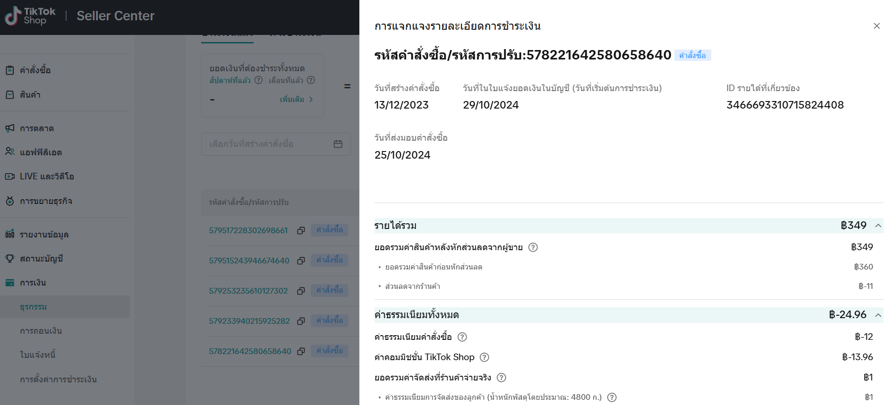The height and width of the screenshot is (405, 893).
Task: Go to ธุรกรรม under การเงิน
Action: (x=34, y=307)
